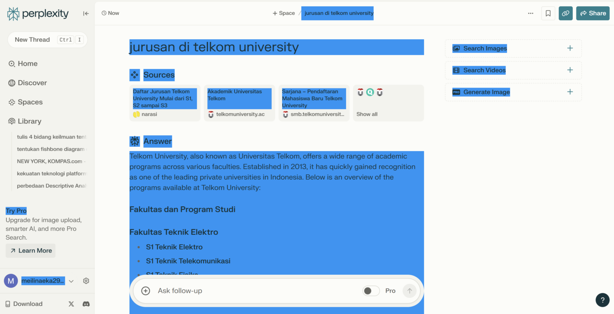This screenshot has height=314, width=614.
Task: Bookmark this thread
Action: [x=548, y=13]
